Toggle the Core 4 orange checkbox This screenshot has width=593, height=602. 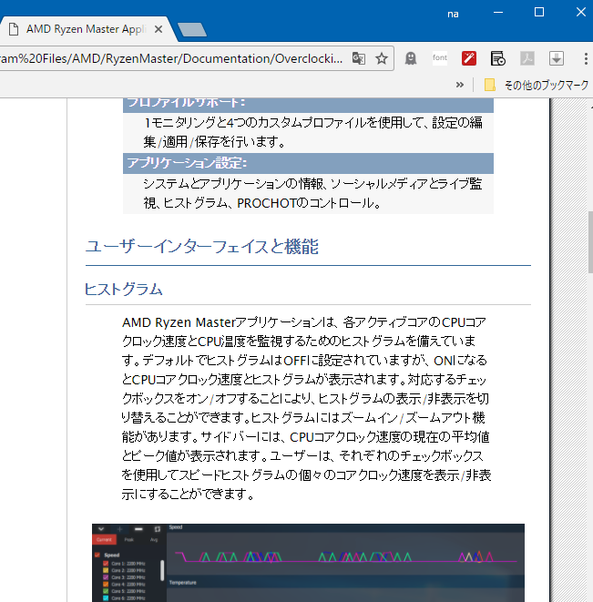[x=106, y=585]
